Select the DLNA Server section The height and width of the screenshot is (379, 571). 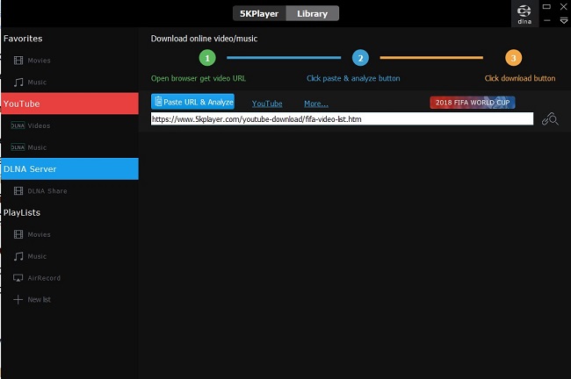69,168
